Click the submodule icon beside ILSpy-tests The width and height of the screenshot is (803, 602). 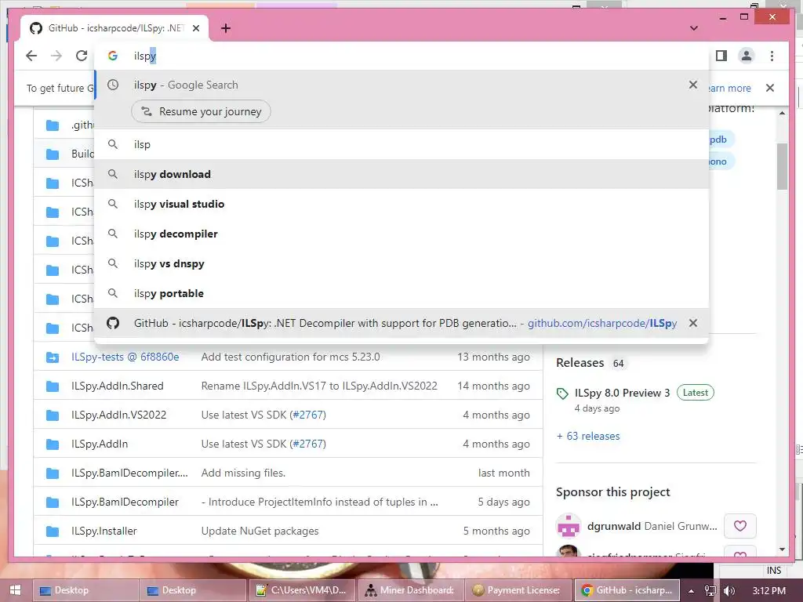pyautogui.click(x=53, y=357)
